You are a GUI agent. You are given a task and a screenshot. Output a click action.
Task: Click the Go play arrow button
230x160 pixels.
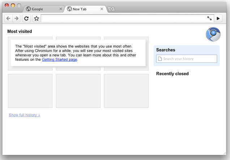point(218,18)
